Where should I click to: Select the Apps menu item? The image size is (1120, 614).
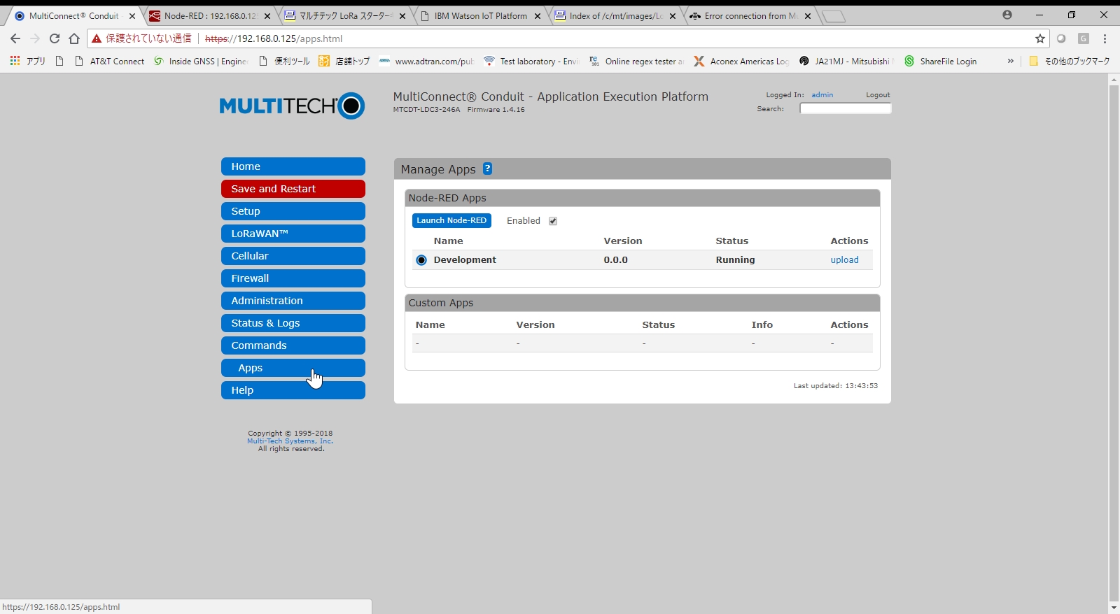[293, 368]
